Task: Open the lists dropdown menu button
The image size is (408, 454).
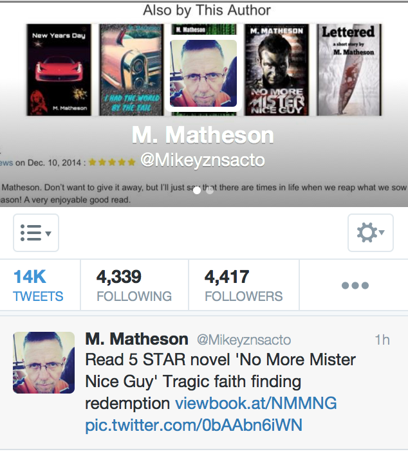Action: (x=36, y=233)
